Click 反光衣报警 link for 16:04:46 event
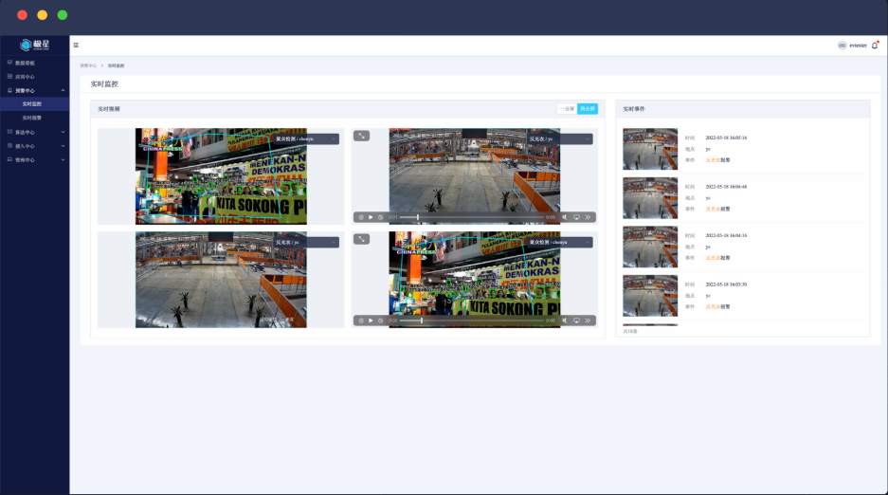The image size is (888, 495). point(717,209)
